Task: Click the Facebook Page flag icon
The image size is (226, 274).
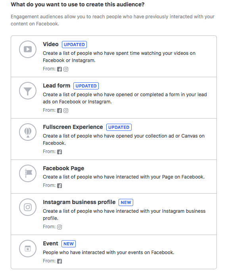Action: (x=28, y=173)
